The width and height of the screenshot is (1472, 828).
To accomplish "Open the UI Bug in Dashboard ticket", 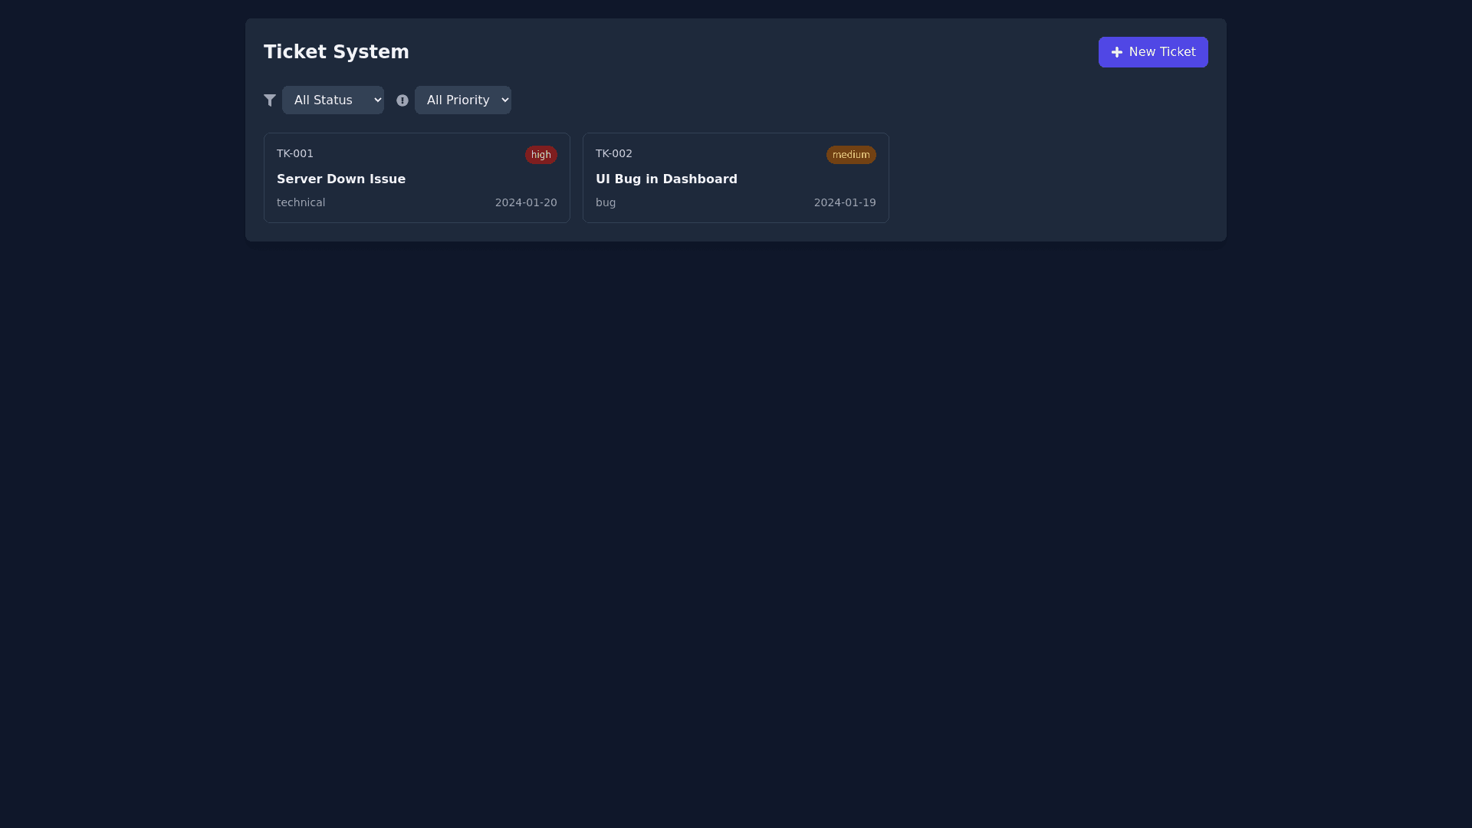I will click(666, 179).
